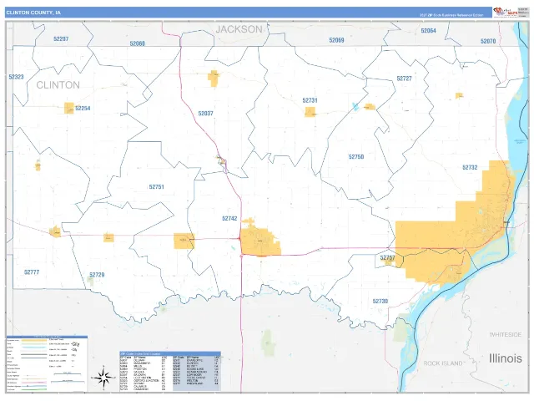Click the map legend box
534x401 pixels.
(47, 364)
